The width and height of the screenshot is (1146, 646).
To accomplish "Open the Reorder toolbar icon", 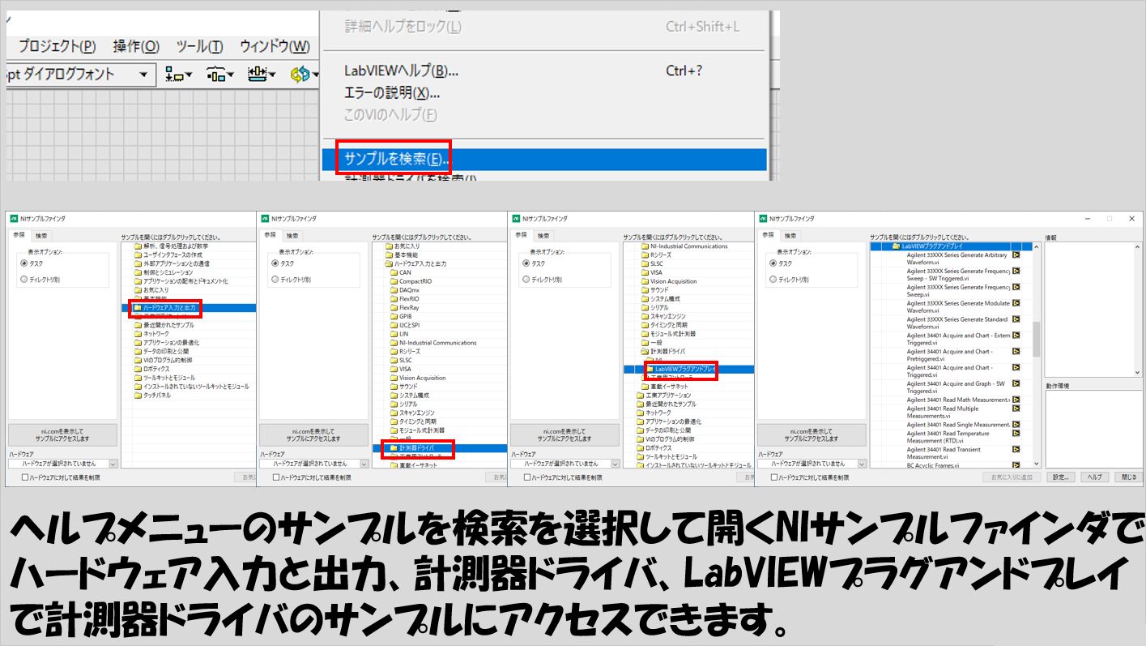I will tap(304, 75).
